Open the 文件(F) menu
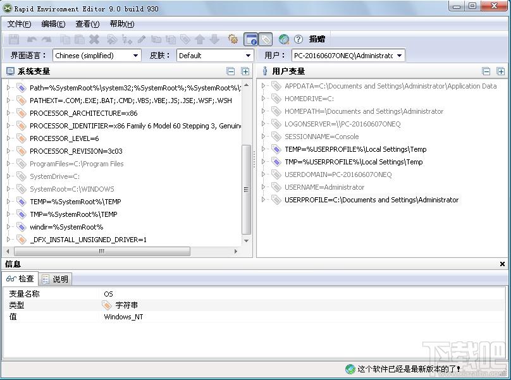 19,24
